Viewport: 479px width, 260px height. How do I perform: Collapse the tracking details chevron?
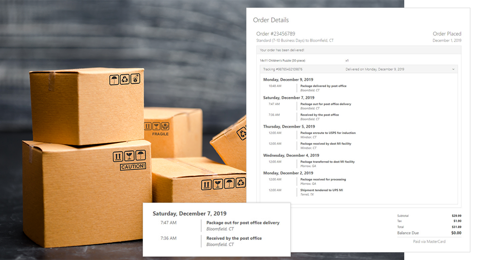pos(453,69)
